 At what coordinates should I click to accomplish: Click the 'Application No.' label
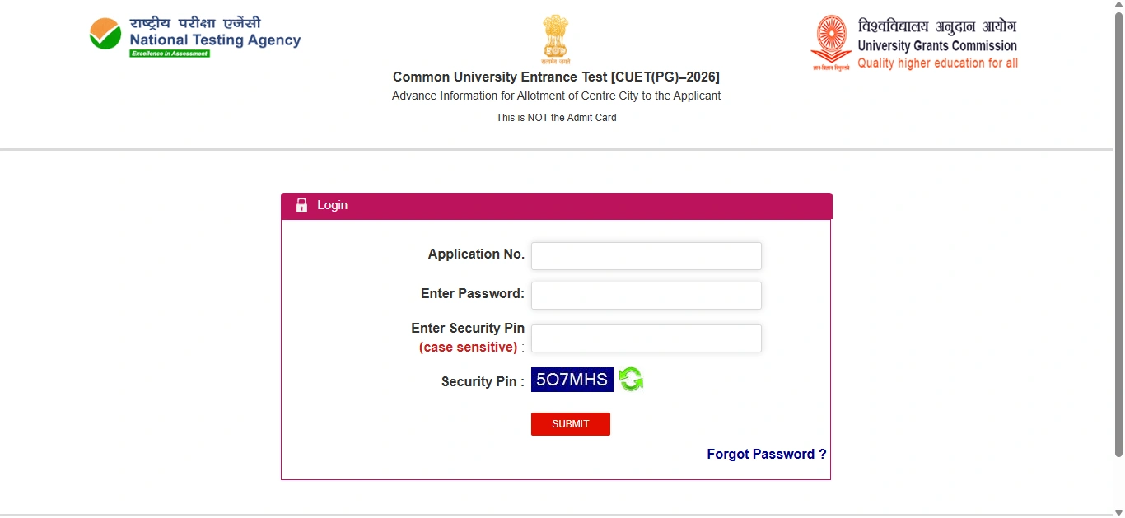click(476, 254)
